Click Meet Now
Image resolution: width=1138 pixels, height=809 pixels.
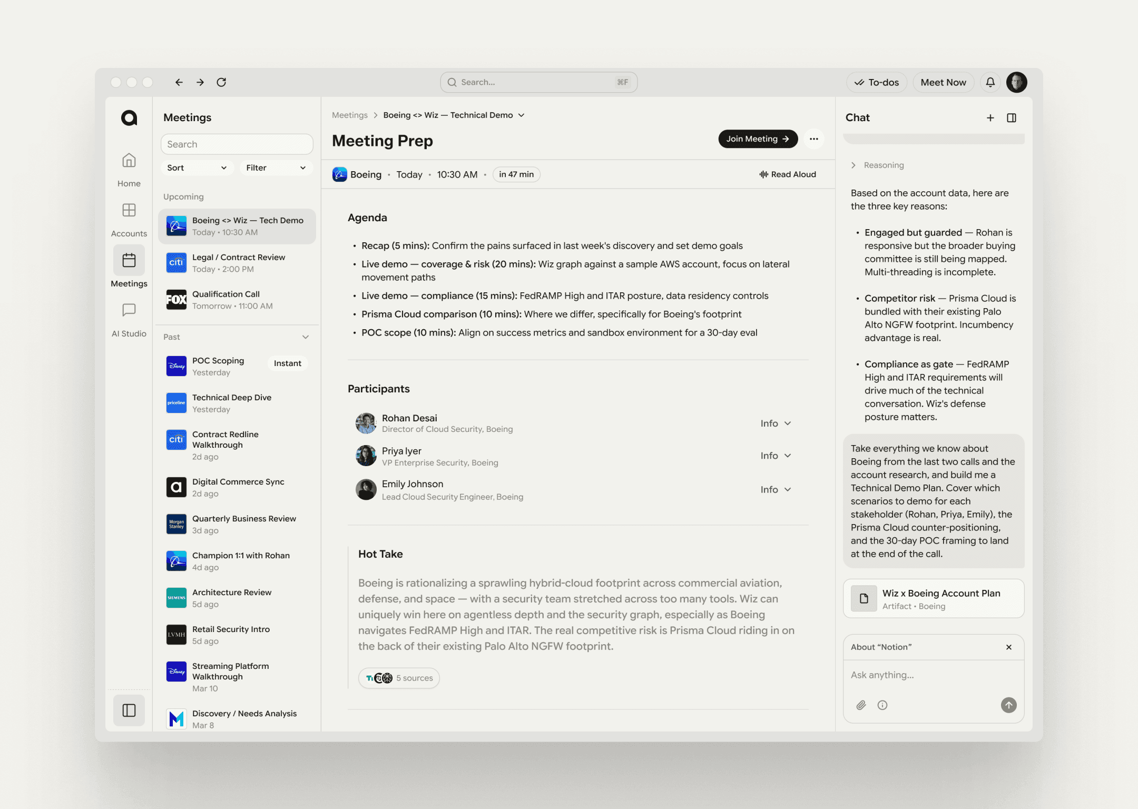click(943, 82)
